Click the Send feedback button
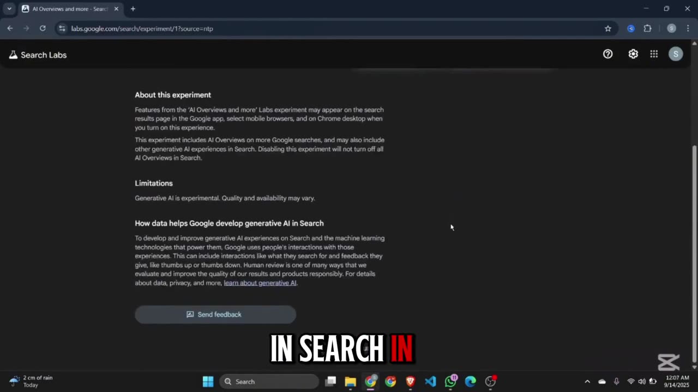Image resolution: width=698 pixels, height=392 pixels. (x=215, y=314)
